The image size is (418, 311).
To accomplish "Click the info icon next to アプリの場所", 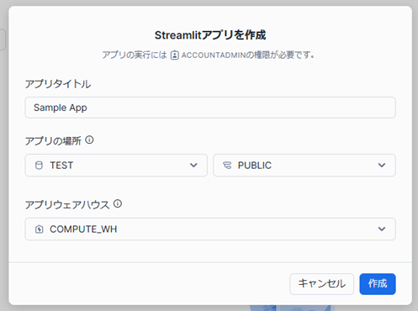I will coord(89,140).
